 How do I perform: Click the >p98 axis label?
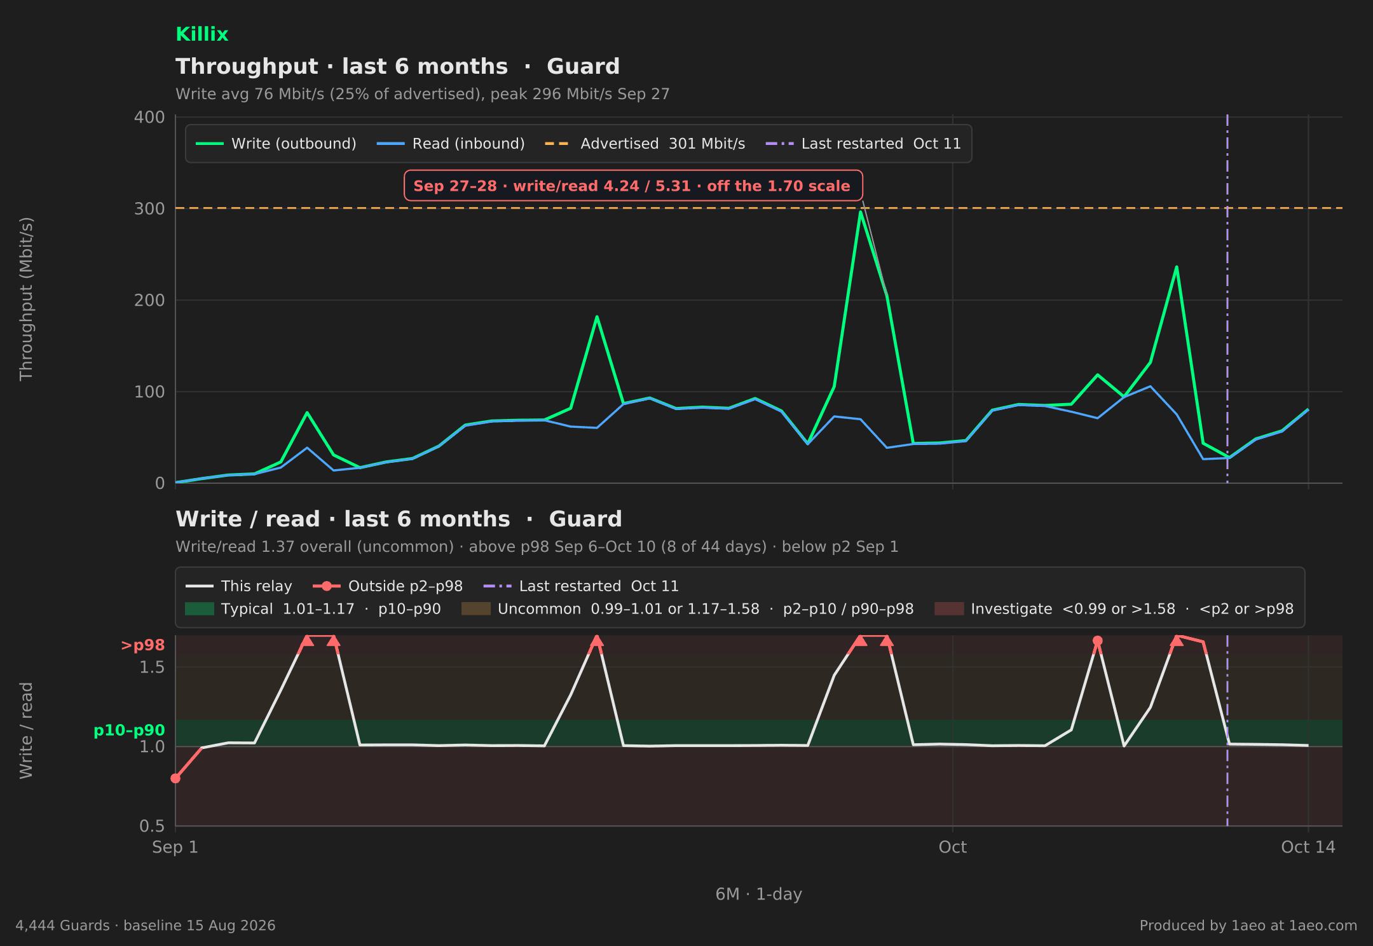[143, 645]
